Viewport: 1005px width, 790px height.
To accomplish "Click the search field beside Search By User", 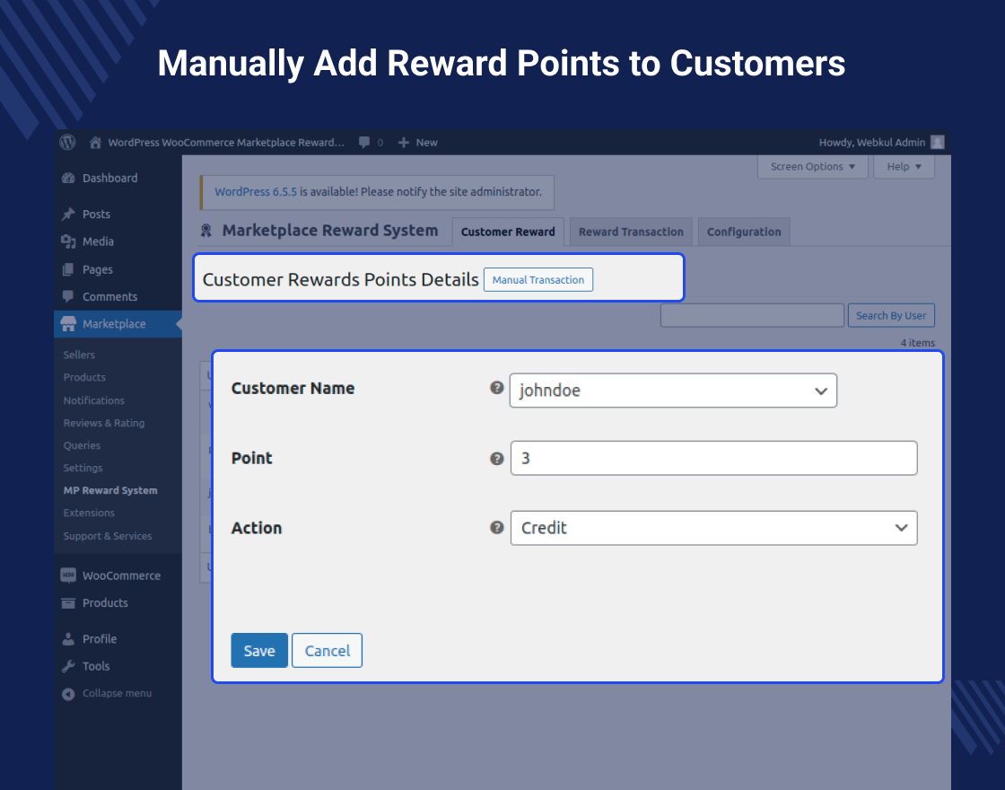I will coord(752,315).
